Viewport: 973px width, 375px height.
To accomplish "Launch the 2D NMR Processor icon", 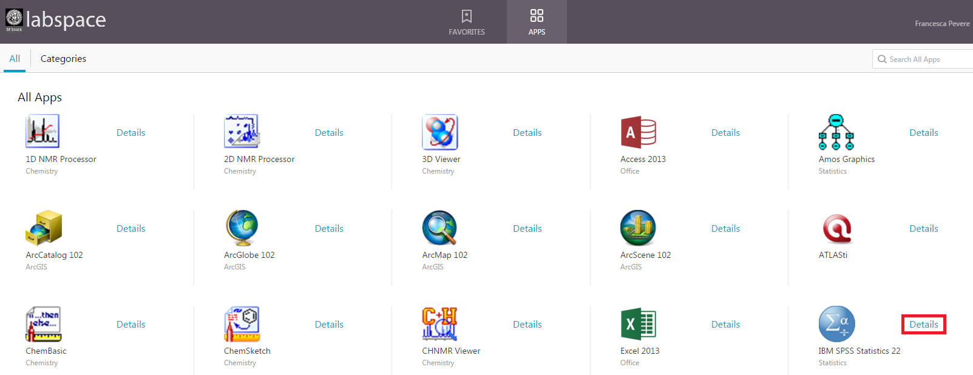I will tap(242, 131).
